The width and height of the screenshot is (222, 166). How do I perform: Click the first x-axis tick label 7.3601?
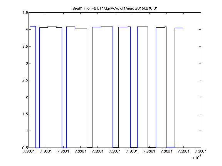(29, 151)
